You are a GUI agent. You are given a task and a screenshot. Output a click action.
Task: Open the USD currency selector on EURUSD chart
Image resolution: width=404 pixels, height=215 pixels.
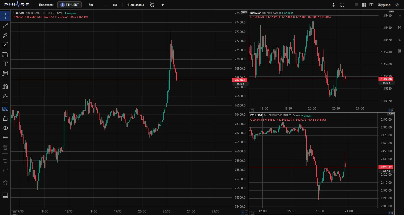point(391,12)
